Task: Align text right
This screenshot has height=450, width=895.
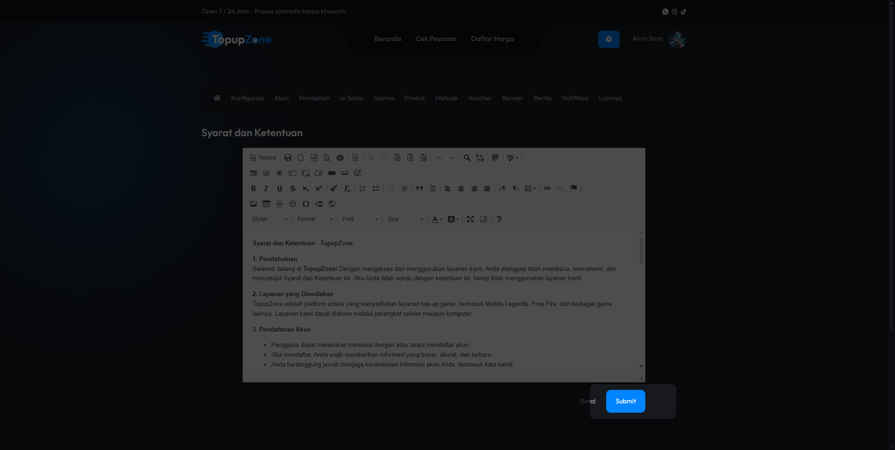Action: tap(474, 188)
